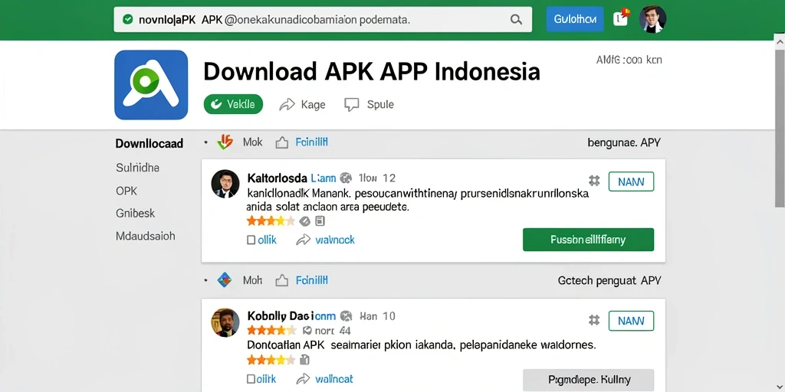Click the Kaltorlosda Liann reviewer name
The image size is (785, 392).
(x=292, y=178)
